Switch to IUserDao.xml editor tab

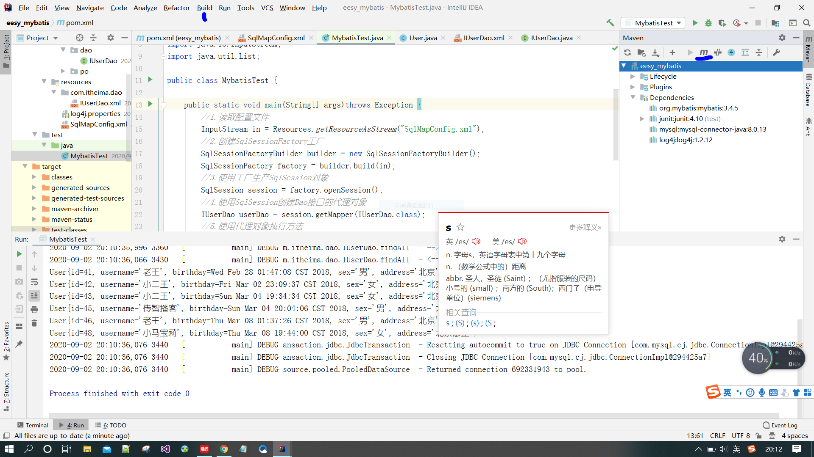pos(483,38)
